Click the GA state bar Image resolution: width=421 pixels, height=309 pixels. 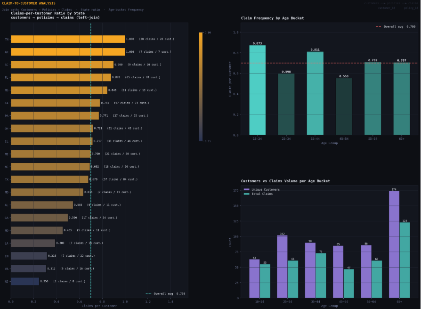point(40,218)
